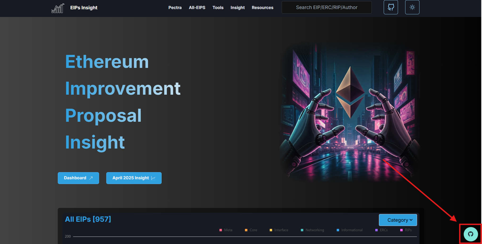Viewport: 482px width, 244px height.
Task: Toggle the Meta series in chart legend
Action: pos(226,230)
